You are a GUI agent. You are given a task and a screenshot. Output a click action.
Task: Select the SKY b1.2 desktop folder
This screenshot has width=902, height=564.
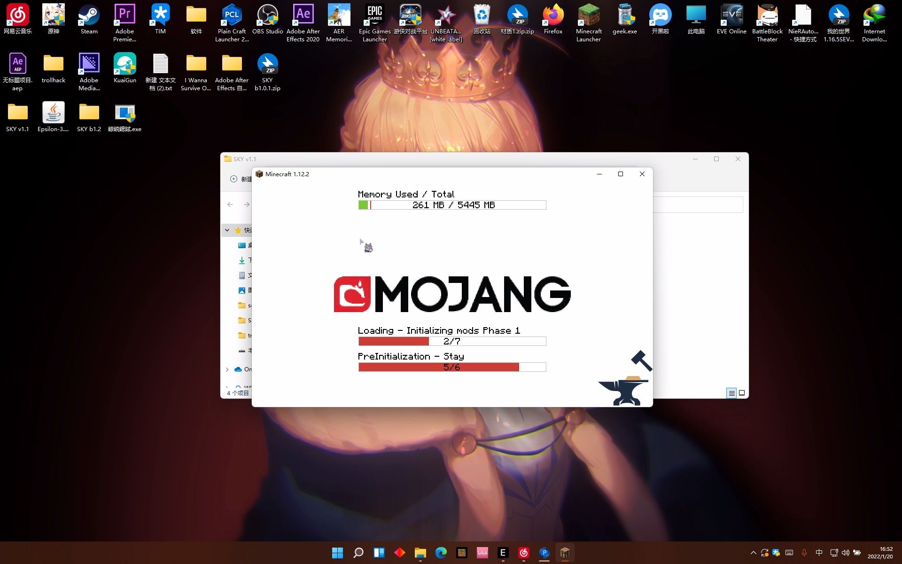click(89, 117)
